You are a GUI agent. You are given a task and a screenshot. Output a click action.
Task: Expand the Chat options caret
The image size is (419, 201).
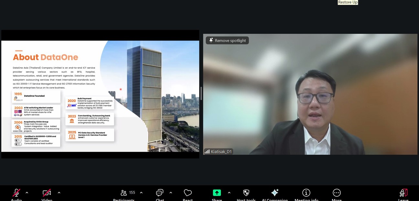(x=171, y=193)
